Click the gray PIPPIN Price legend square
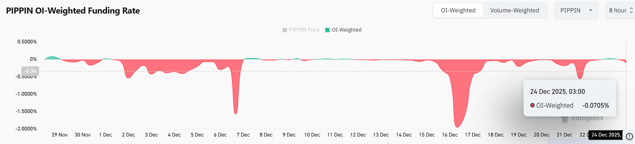This screenshot has width=635, height=144. tap(285, 30)
